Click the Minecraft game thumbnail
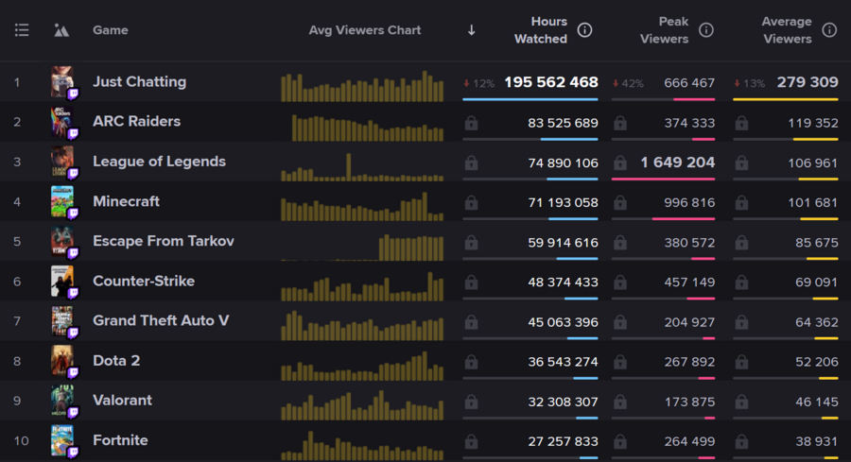Image resolution: width=851 pixels, height=462 pixels. (x=62, y=201)
